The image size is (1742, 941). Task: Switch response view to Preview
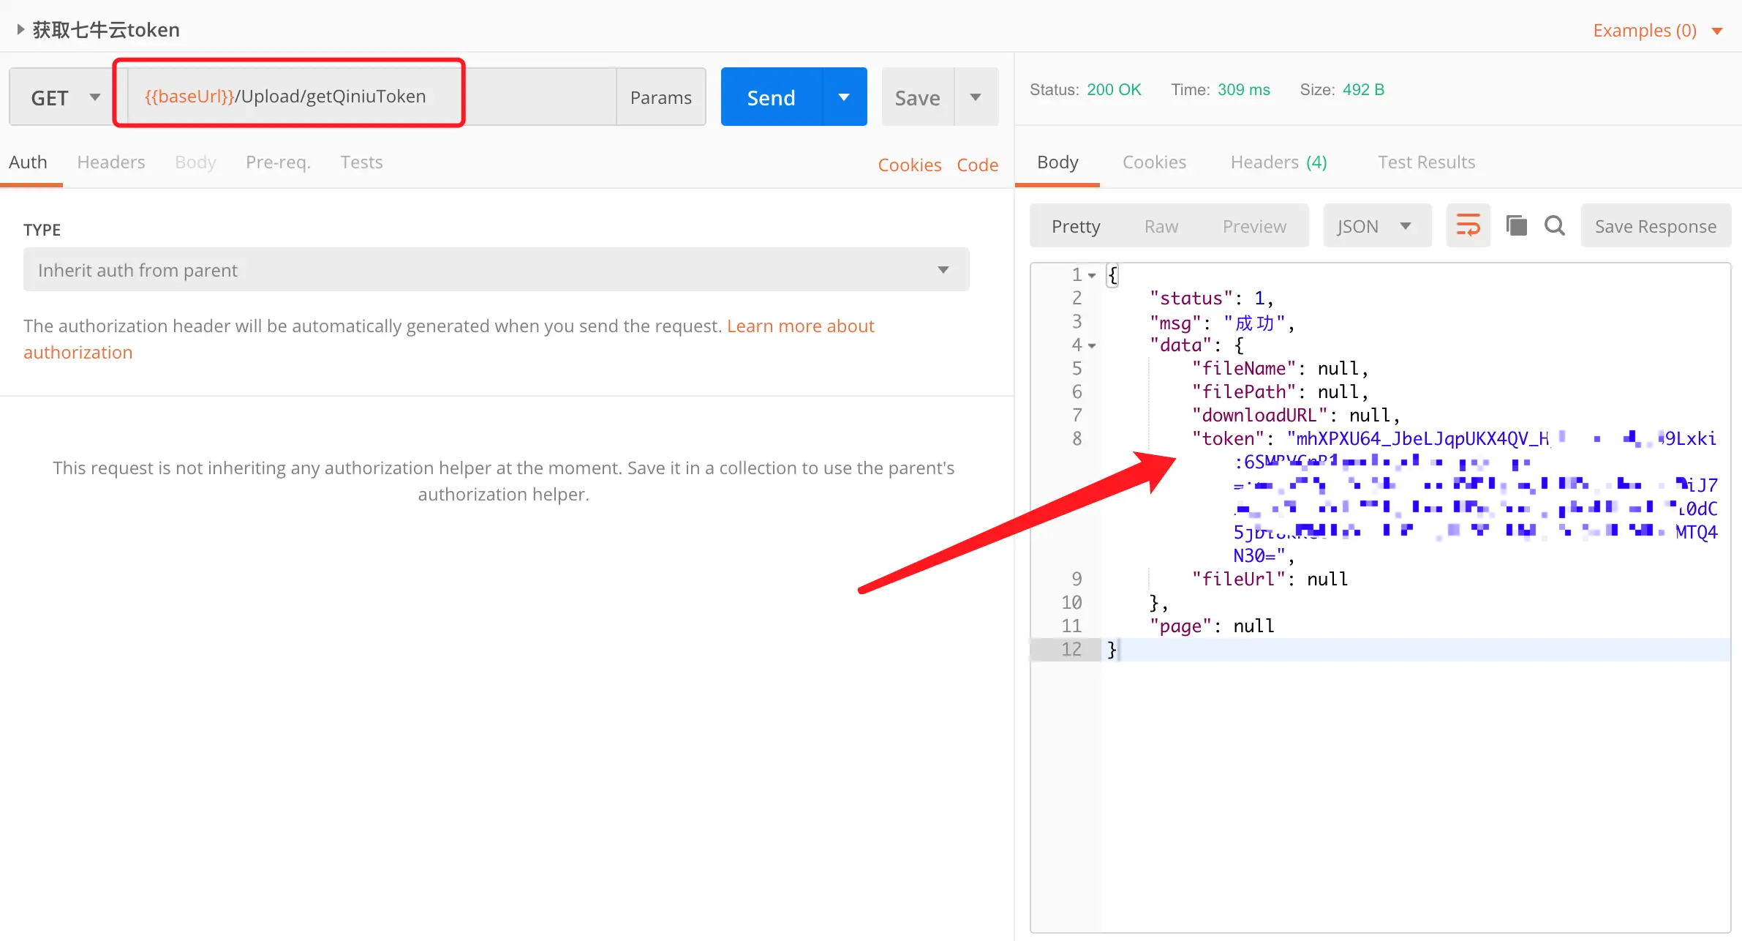click(1254, 226)
